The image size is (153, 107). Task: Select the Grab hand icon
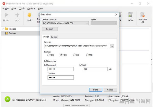tap(29, 15)
